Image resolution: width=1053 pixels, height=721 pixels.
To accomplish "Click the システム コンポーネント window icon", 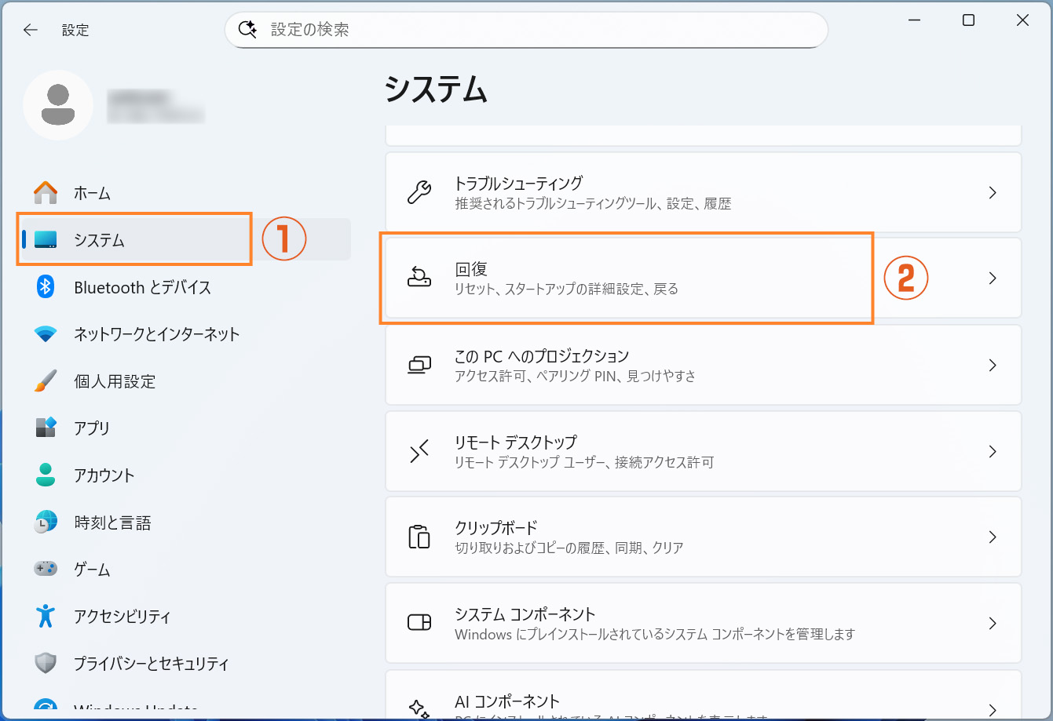I will pos(419,623).
